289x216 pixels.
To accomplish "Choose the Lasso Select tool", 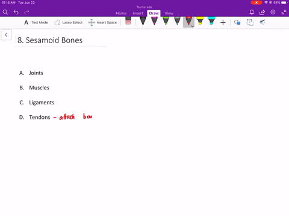I will coord(69,22).
